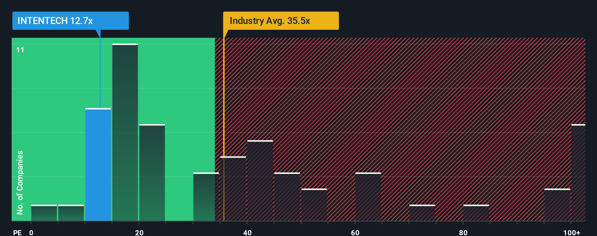Select the bar starting at PE 20
The width and height of the screenshot is (597, 236).
tap(152, 172)
